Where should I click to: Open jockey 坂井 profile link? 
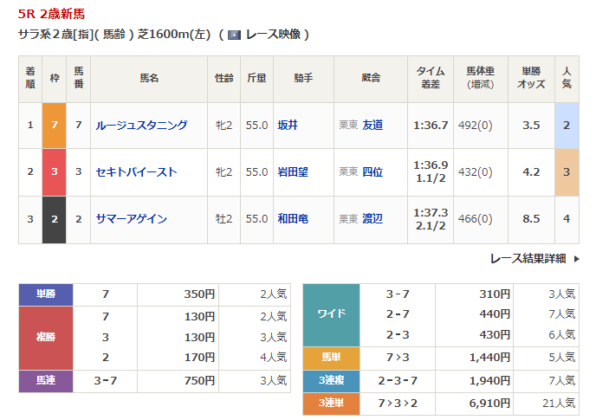click(287, 126)
